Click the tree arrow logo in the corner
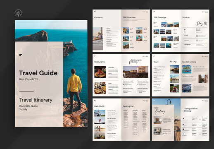 coord(18,13)
